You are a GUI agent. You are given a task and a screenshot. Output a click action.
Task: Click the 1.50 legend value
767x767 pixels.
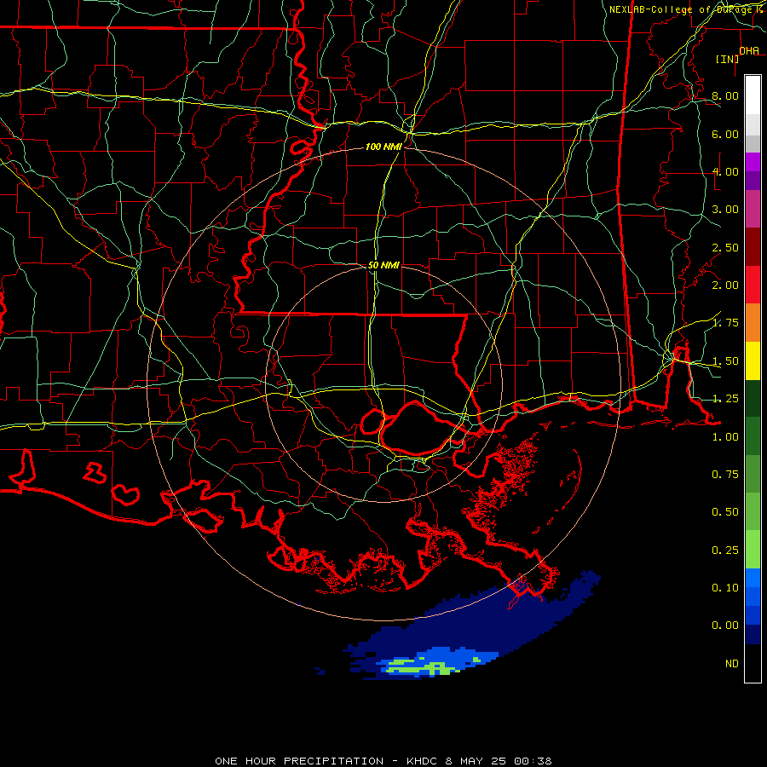point(725,361)
